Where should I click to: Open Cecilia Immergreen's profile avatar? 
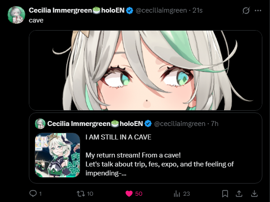16,15
